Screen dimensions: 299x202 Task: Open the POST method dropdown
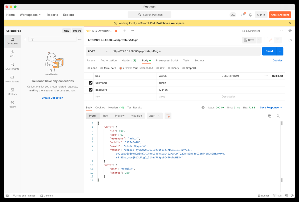98,51
